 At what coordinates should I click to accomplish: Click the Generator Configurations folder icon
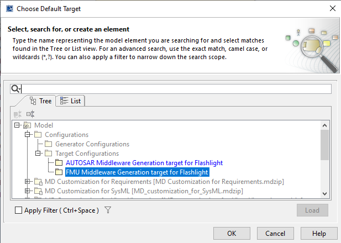[x=49, y=144]
